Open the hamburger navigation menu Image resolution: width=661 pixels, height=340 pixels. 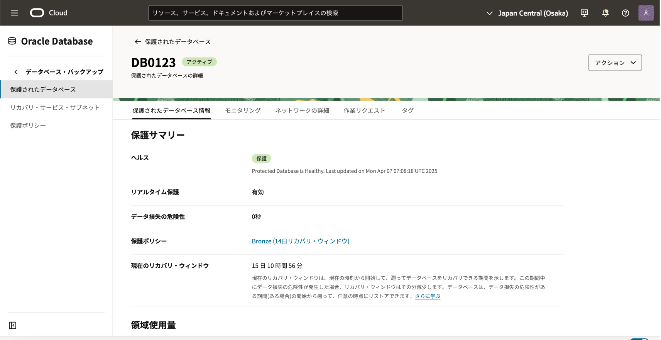tap(14, 13)
